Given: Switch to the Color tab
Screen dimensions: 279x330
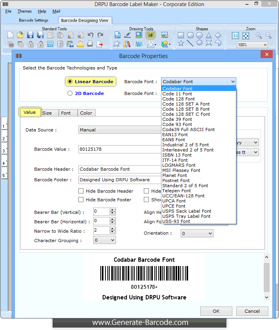Looking at the screenshot, I should 86,113.
